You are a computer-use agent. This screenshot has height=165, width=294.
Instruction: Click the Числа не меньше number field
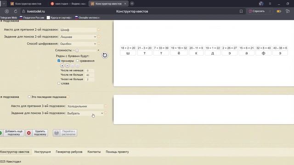coord(89,71)
